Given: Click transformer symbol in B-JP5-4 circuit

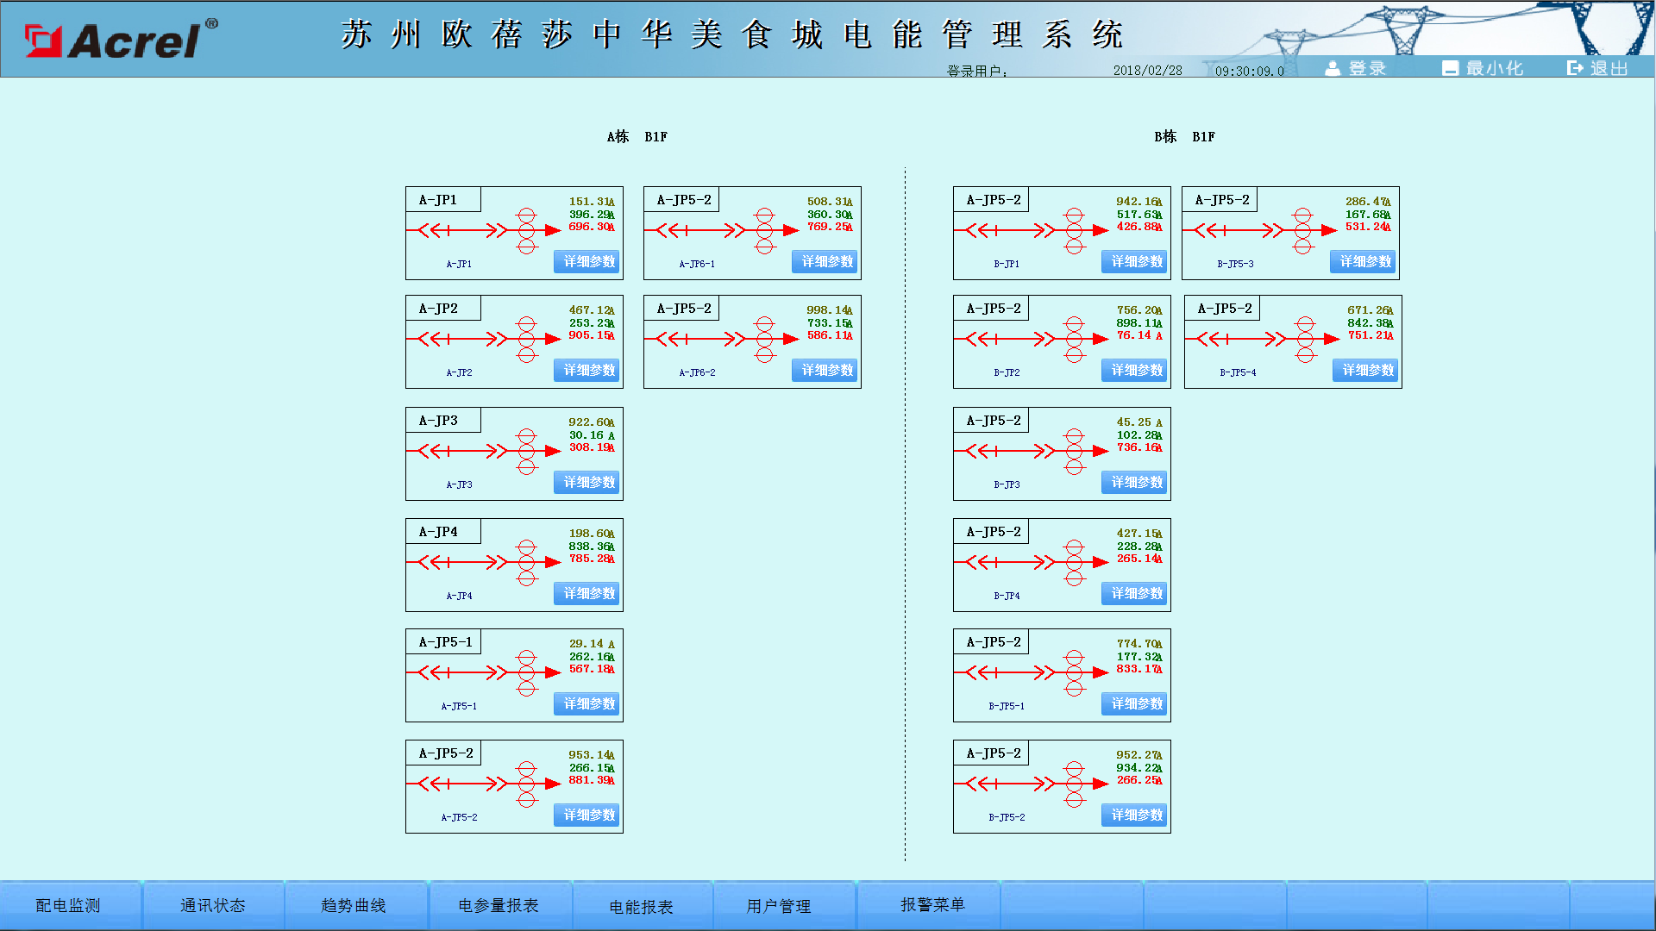Looking at the screenshot, I should tap(1305, 339).
